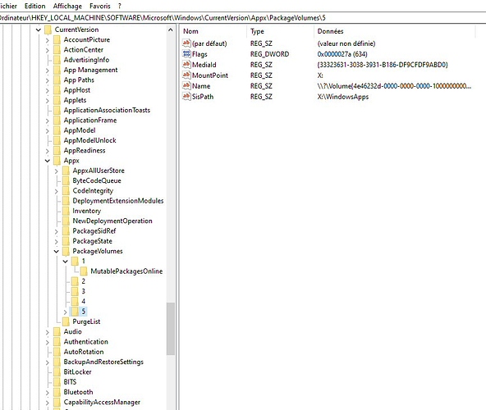Click the (par défaut) value icon

coord(186,43)
